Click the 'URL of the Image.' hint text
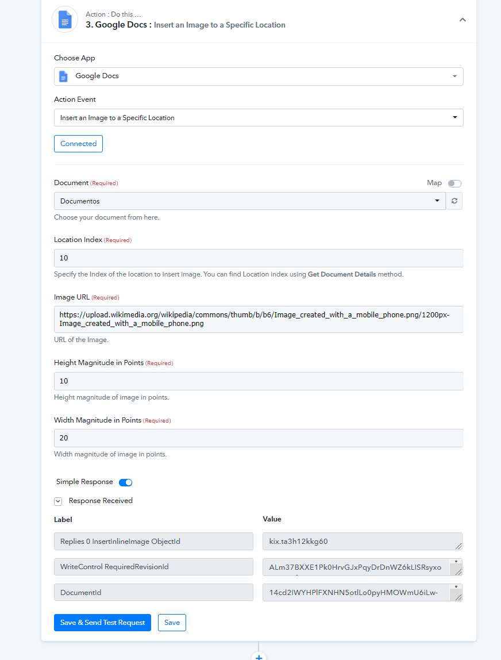Viewport: 501px width, 660px height. [x=81, y=340]
